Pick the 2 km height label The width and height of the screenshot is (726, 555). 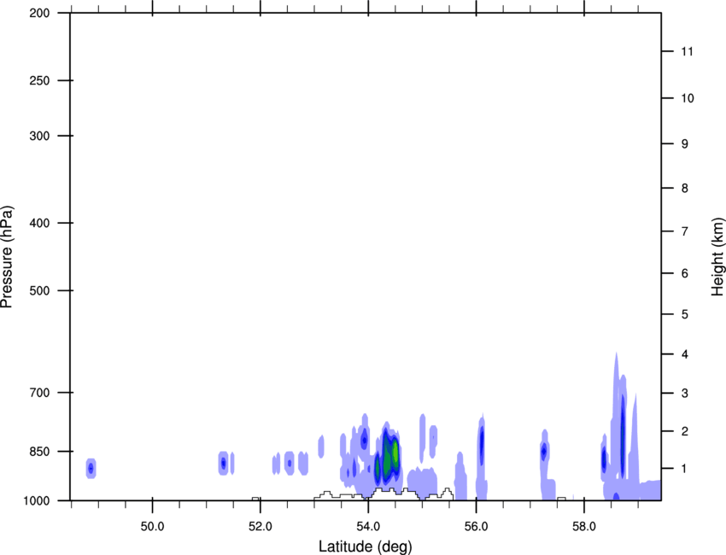coord(685,431)
